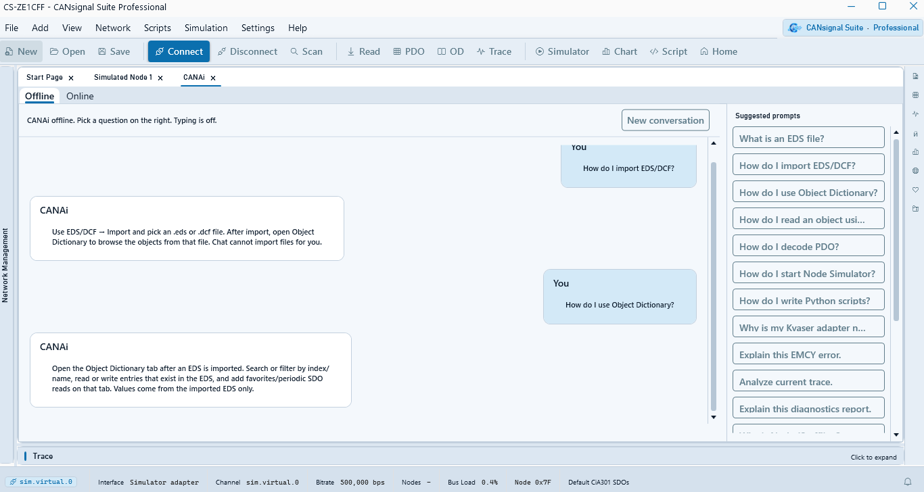Screen dimensions: 924x492
Task: Click the notification bell in status bar
Action: click(x=908, y=483)
